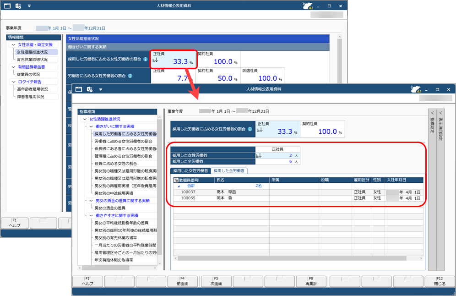Select 男女の賃金の差異 in the front window tree
Screen dimensions: 456x296
[x=110, y=208]
